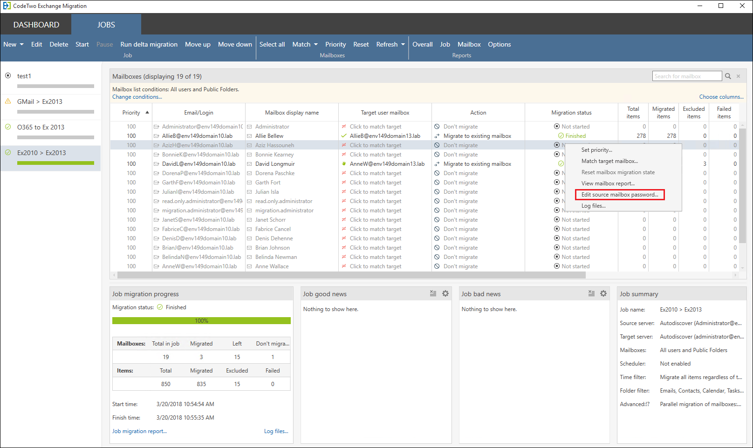Viewport: 753px width, 448px height.
Task: Click the Finished status icon in AllieB row
Action: (x=561, y=136)
